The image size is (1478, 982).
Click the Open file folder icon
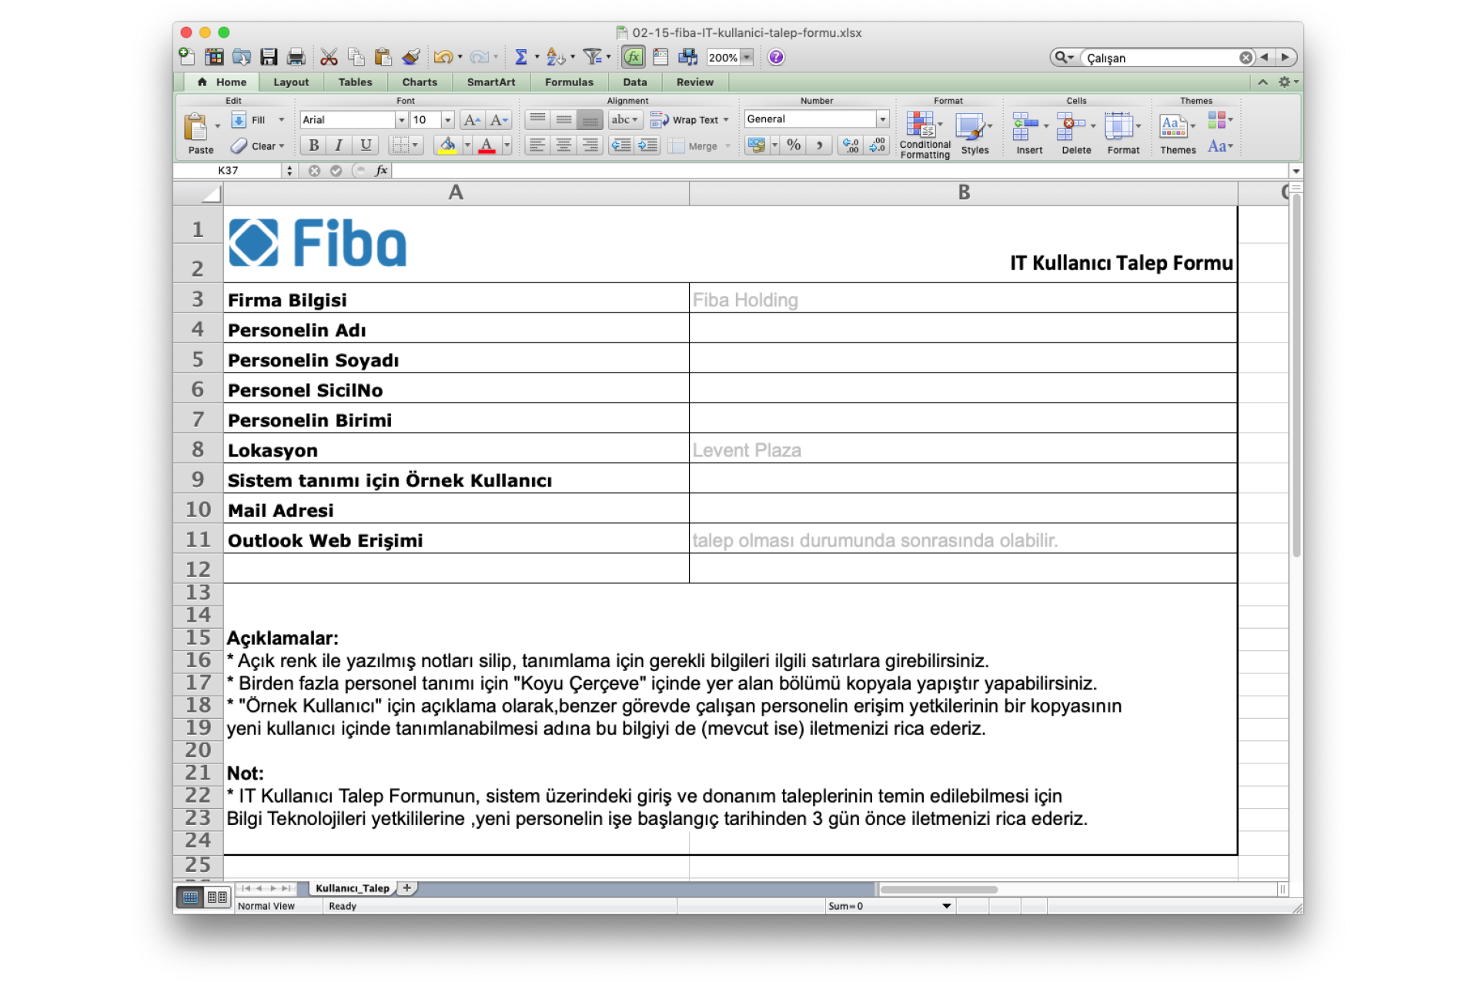pyautogui.click(x=242, y=56)
